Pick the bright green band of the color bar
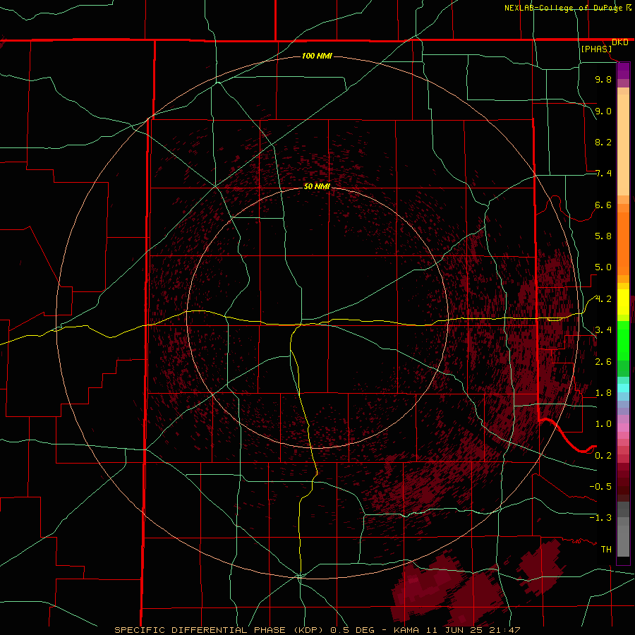The height and width of the screenshot is (635, 635). point(623,342)
